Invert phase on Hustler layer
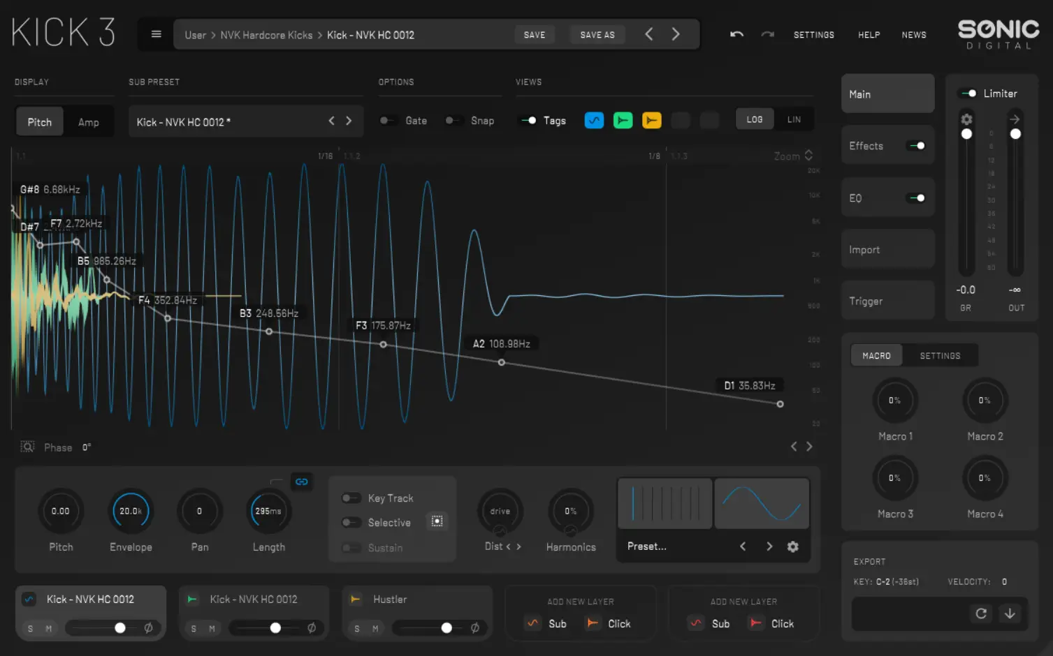Screen dimensions: 1053x656 (475, 628)
